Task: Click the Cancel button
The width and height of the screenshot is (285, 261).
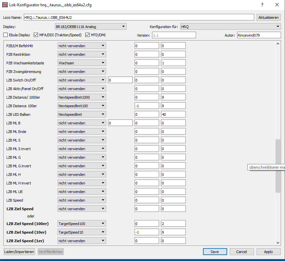Action: (x=241, y=252)
